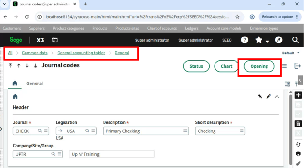
Task: Click the print icon in sidebar
Action: click(299, 154)
